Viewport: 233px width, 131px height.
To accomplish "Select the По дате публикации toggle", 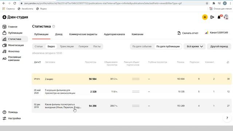I will tap(168, 47).
